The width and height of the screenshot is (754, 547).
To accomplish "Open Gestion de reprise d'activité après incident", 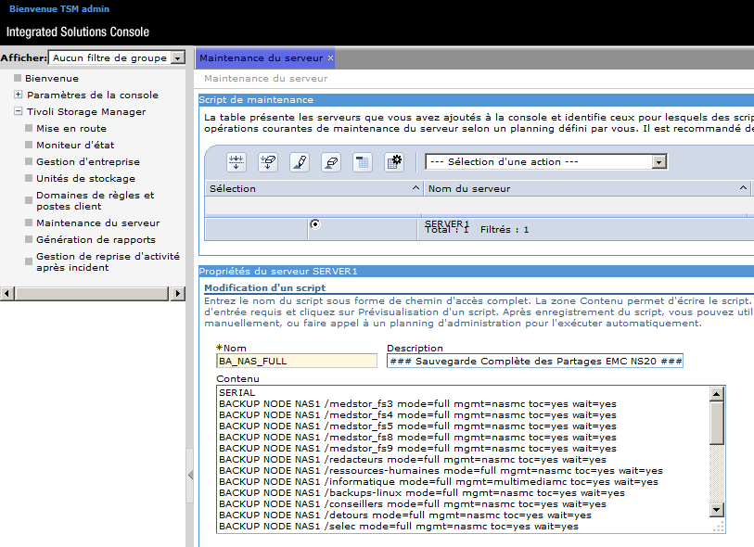I will (x=108, y=262).
